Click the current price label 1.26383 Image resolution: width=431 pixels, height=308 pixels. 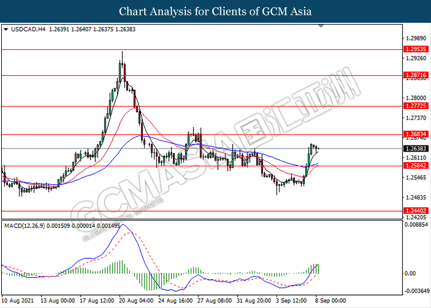pos(416,149)
